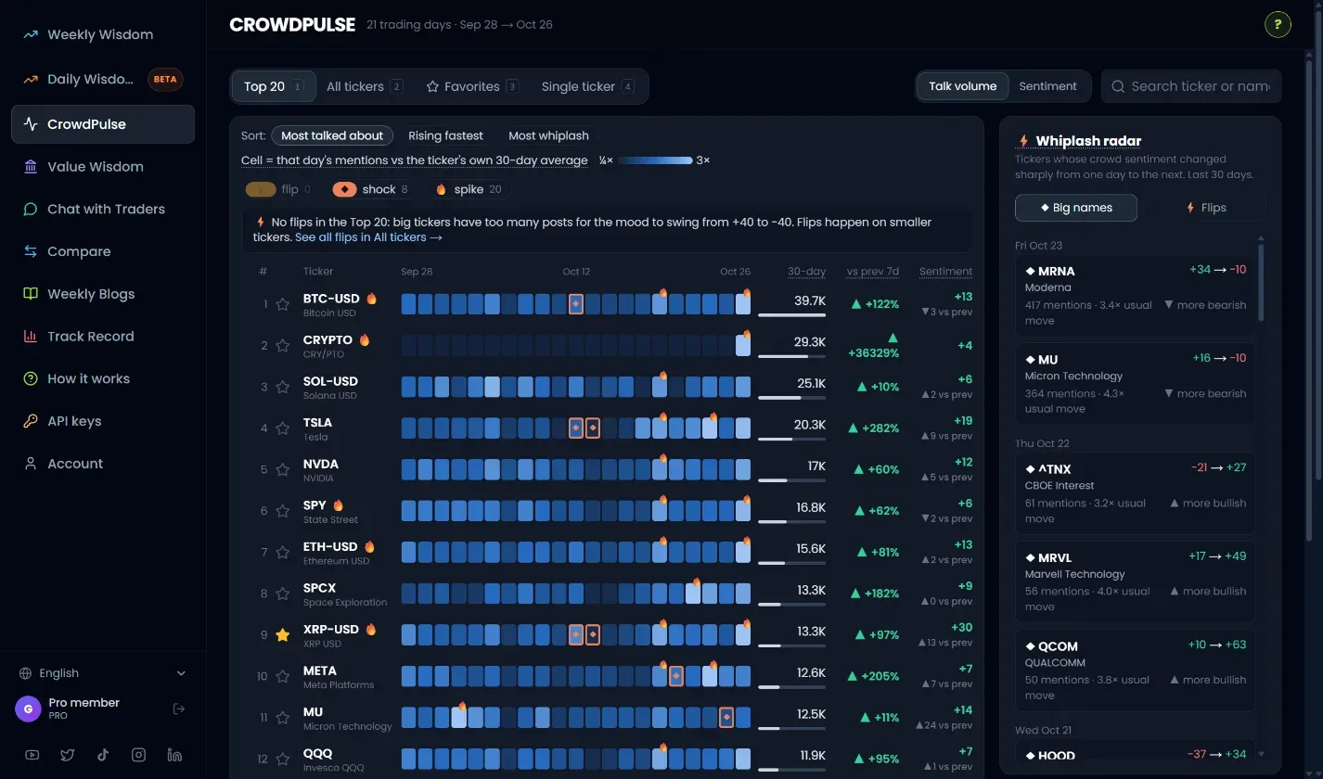The height and width of the screenshot is (779, 1323).
Task: Open Track Record chart item
Action: point(102,336)
